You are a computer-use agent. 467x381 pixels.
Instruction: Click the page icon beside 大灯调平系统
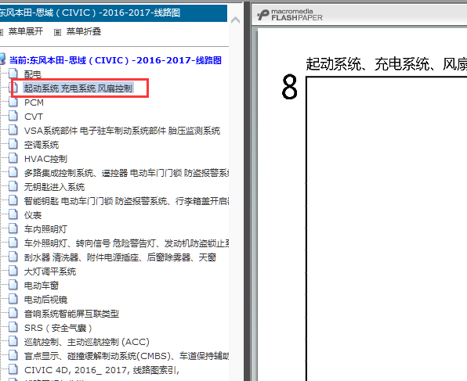coord(13,271)
